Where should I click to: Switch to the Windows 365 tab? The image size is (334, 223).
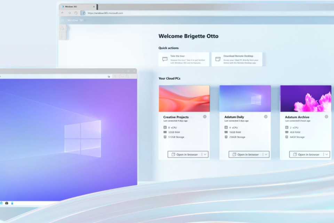point(78,7)
